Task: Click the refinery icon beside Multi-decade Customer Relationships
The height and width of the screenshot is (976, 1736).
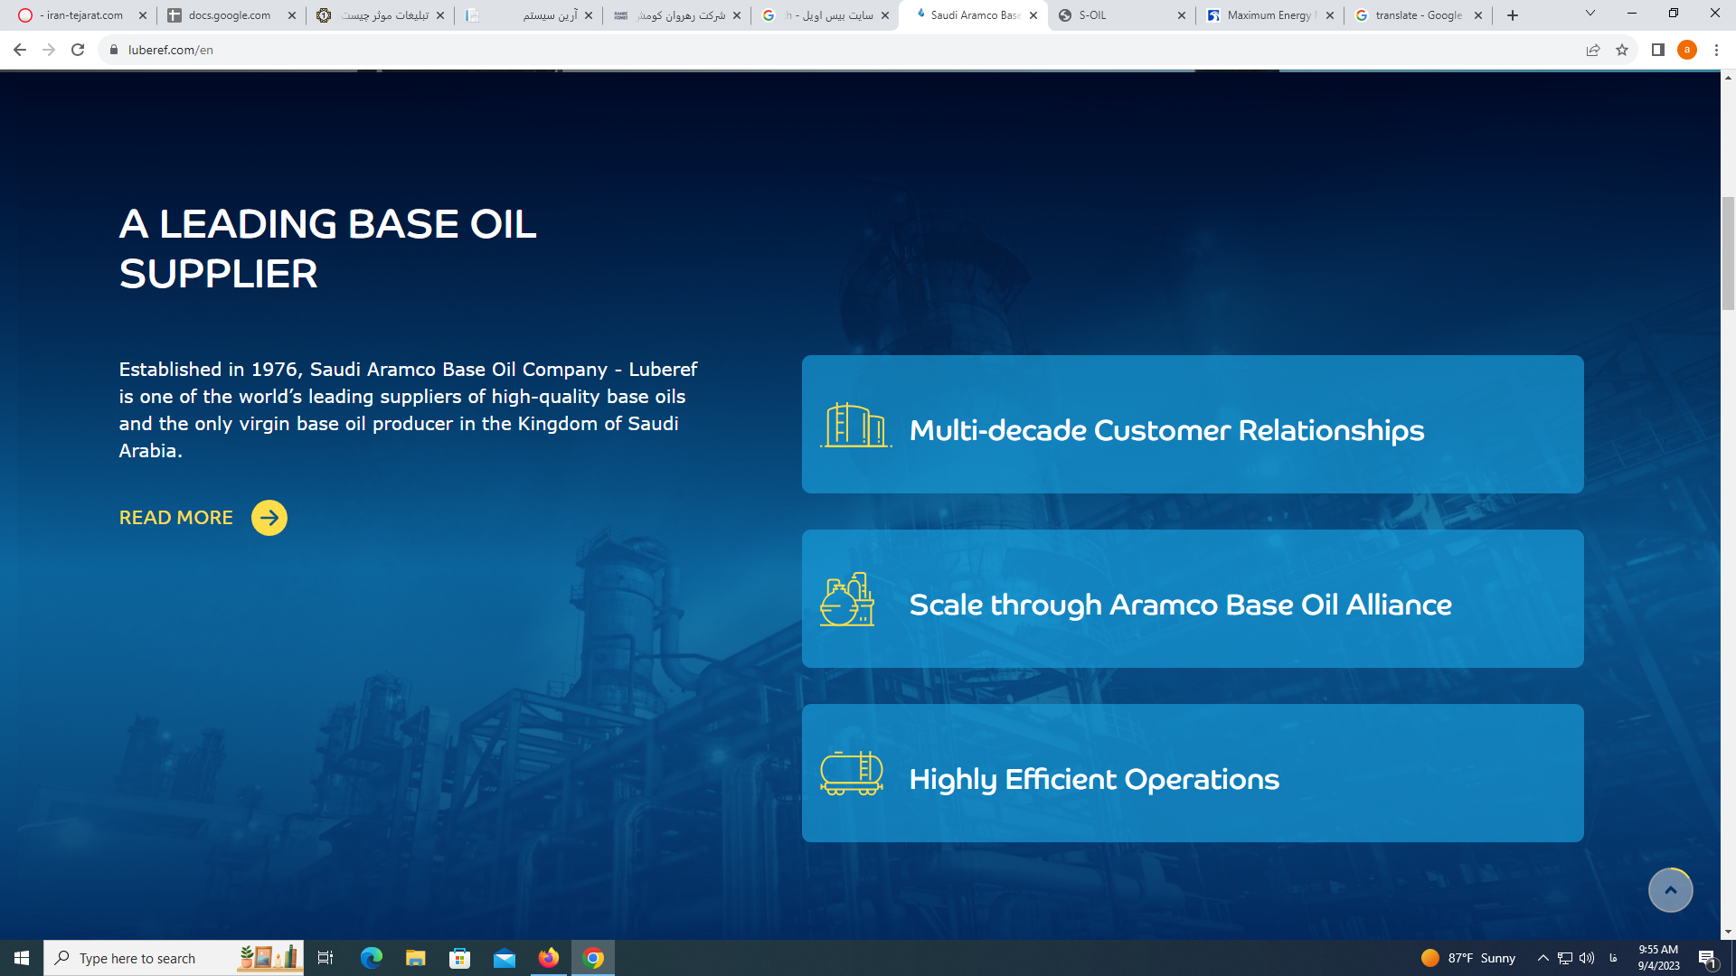Action: 854,426
